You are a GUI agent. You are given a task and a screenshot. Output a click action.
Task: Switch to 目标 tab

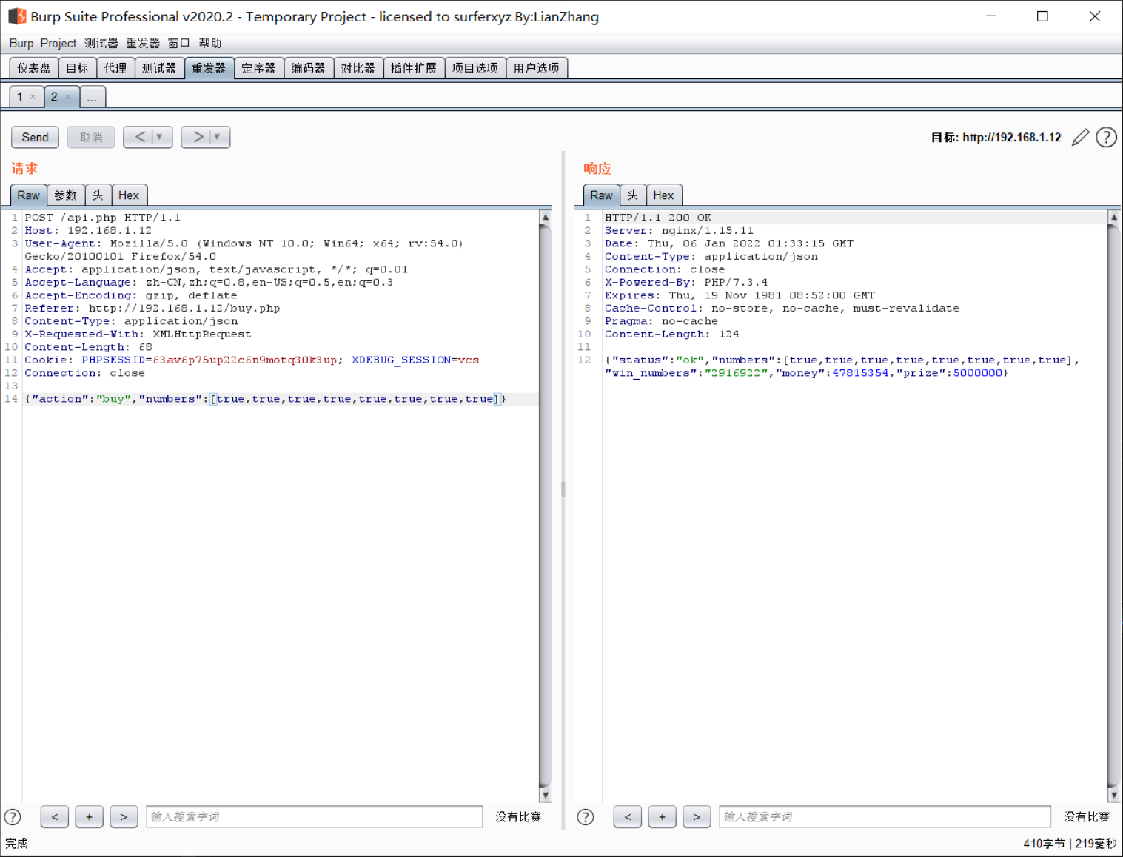click(77, 68)
